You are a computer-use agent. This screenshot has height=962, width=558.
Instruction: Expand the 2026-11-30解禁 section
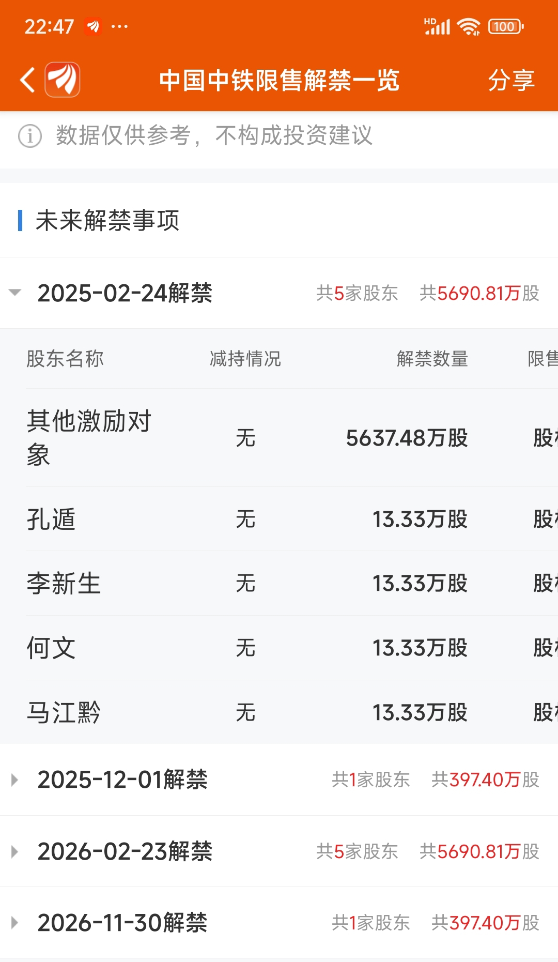[279, 922]
